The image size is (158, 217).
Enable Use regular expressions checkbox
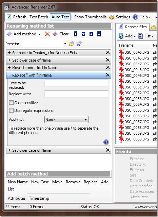(x=11, y=111)
